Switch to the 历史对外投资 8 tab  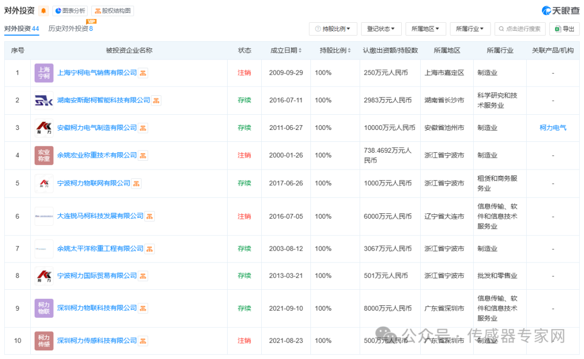(70, 29)
